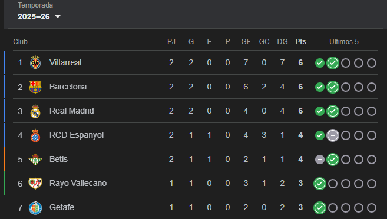Click the Betis club crest

point(35,160)
